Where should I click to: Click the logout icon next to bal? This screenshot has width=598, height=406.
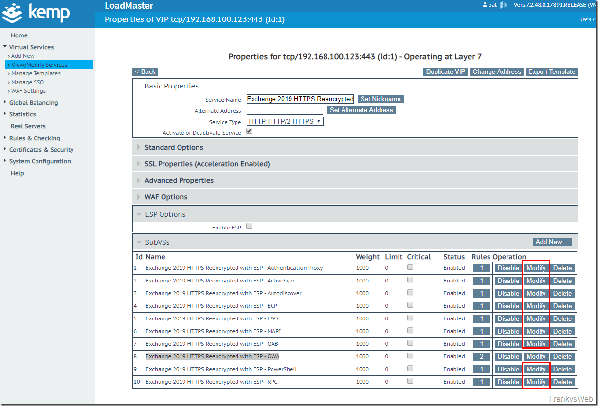click(504, 5)
